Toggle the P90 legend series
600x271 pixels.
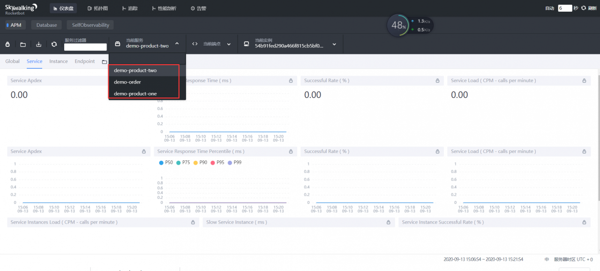click(200, 162)
